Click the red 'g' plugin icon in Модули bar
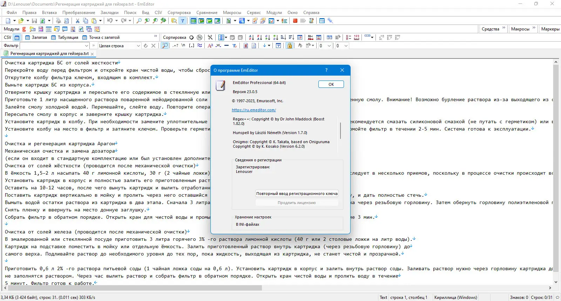 [24, 29]
